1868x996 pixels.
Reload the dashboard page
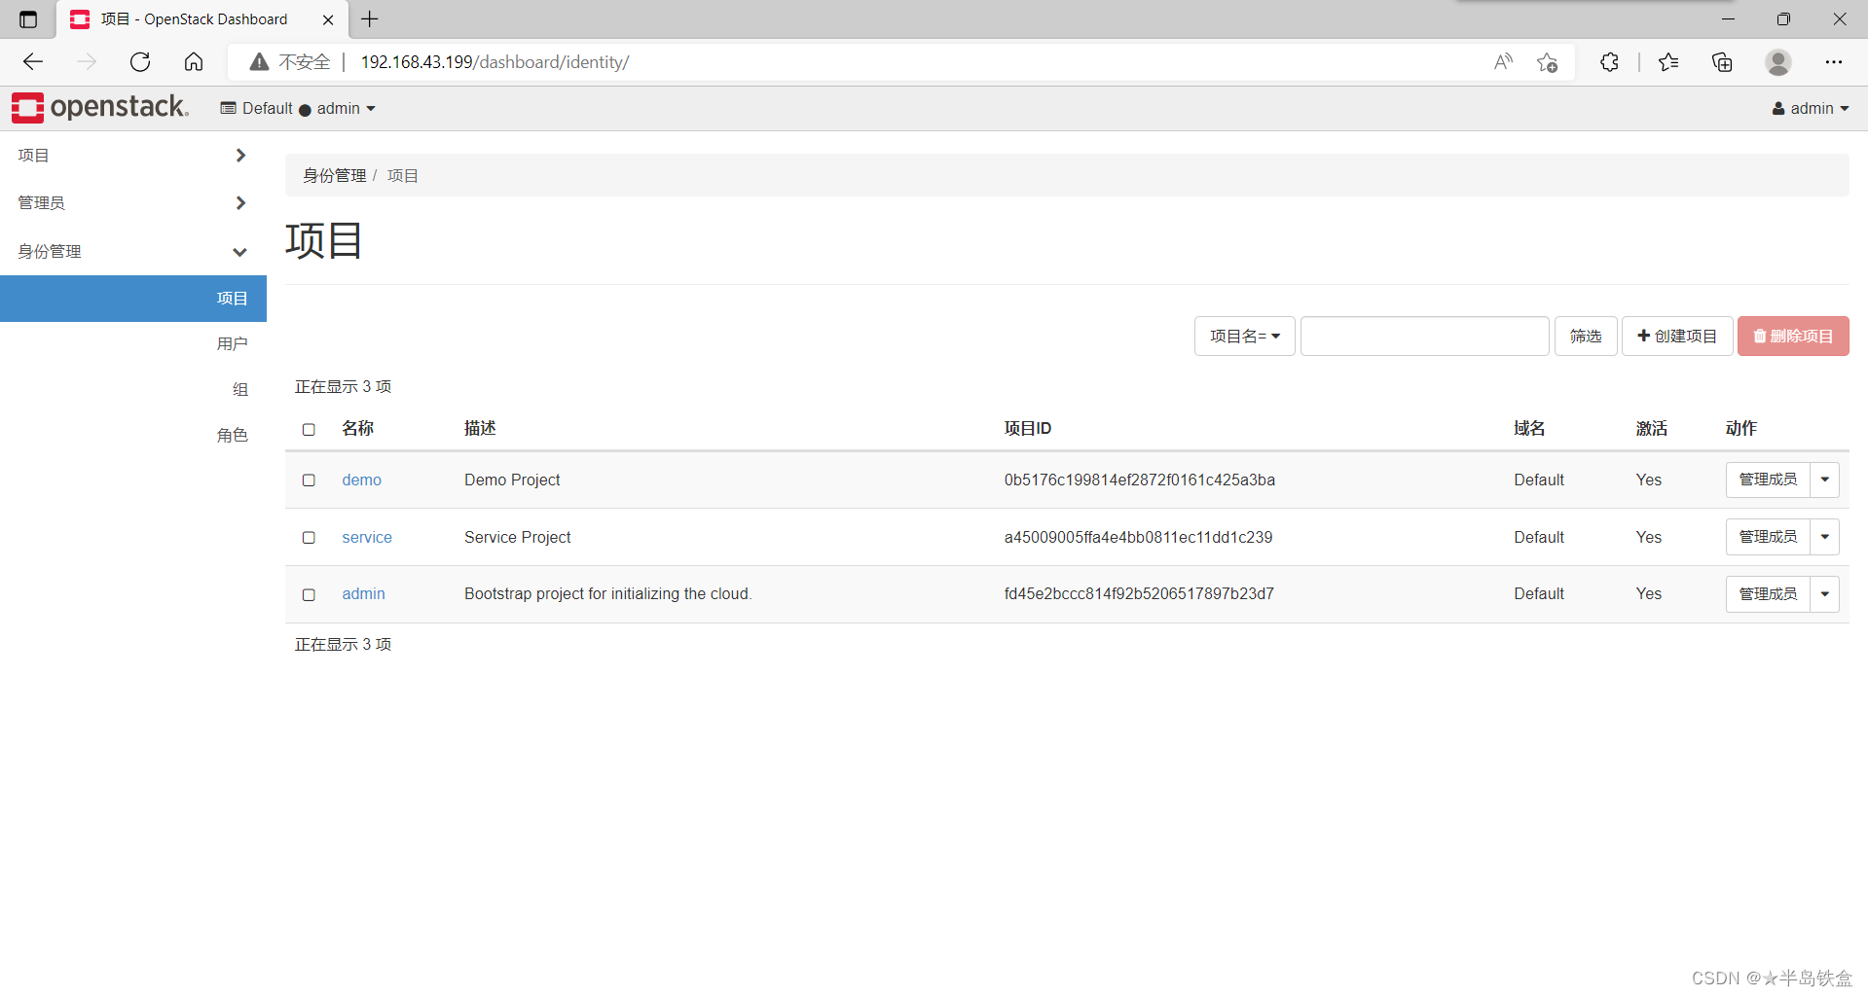140,62
